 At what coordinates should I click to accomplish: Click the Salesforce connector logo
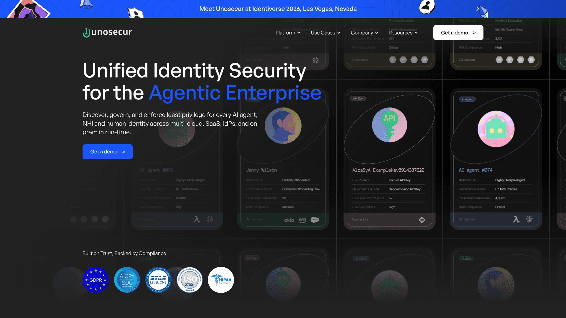click(315, 220)
